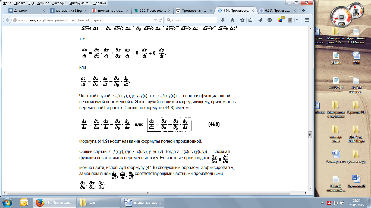Open the chat smiley toolbar icon
The width and height of the screenshot is (371, 208).
coord(269,20)
